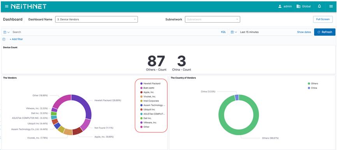Toggle VMware, Inc. legend entry
Image resolution: width=337 pixels, height=150 pixels.
point(148,122)
